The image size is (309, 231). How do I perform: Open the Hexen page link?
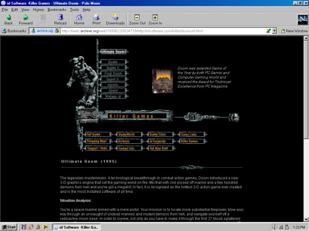click(x=113, y=91)
